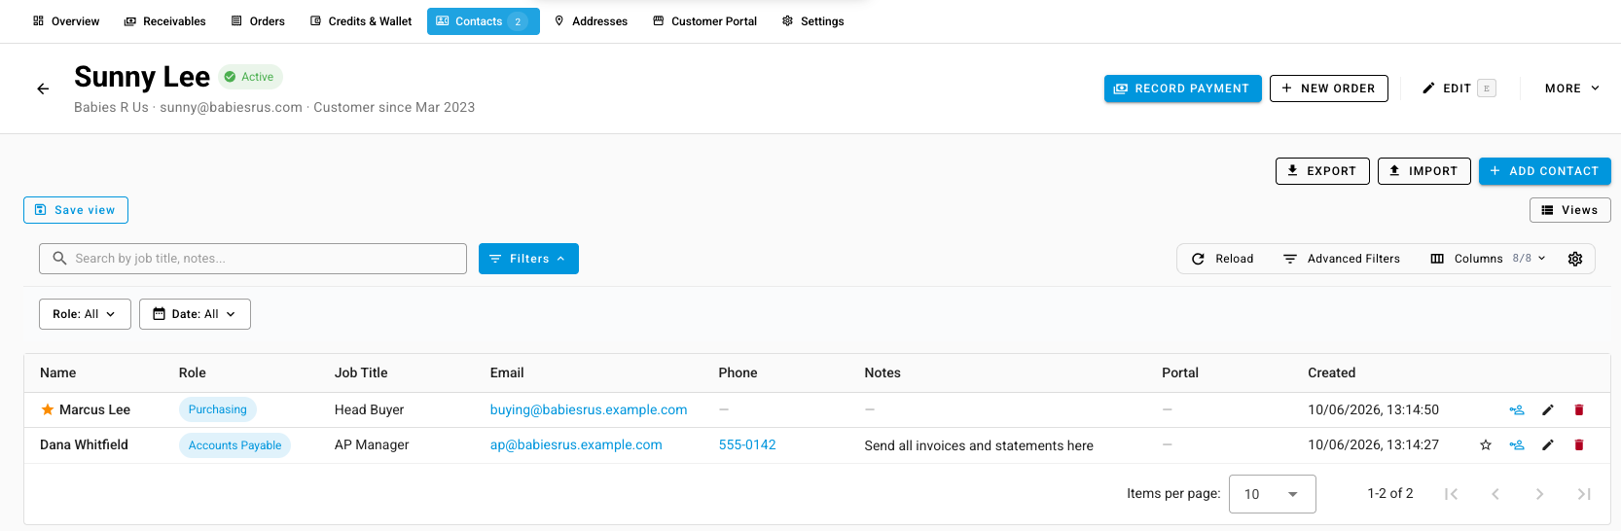Click ADD CONTACT
The width and height of the screenshot is (1621, 531).
(x=1544, y=171)
